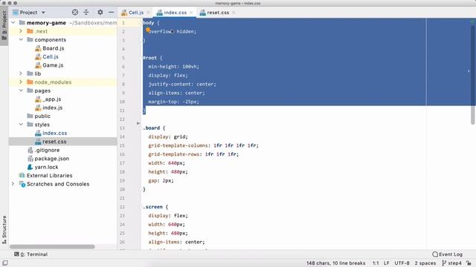The height and width of the screenshot is (267, 476).
Task: Open the package.json file
Action: coord(51,158)
